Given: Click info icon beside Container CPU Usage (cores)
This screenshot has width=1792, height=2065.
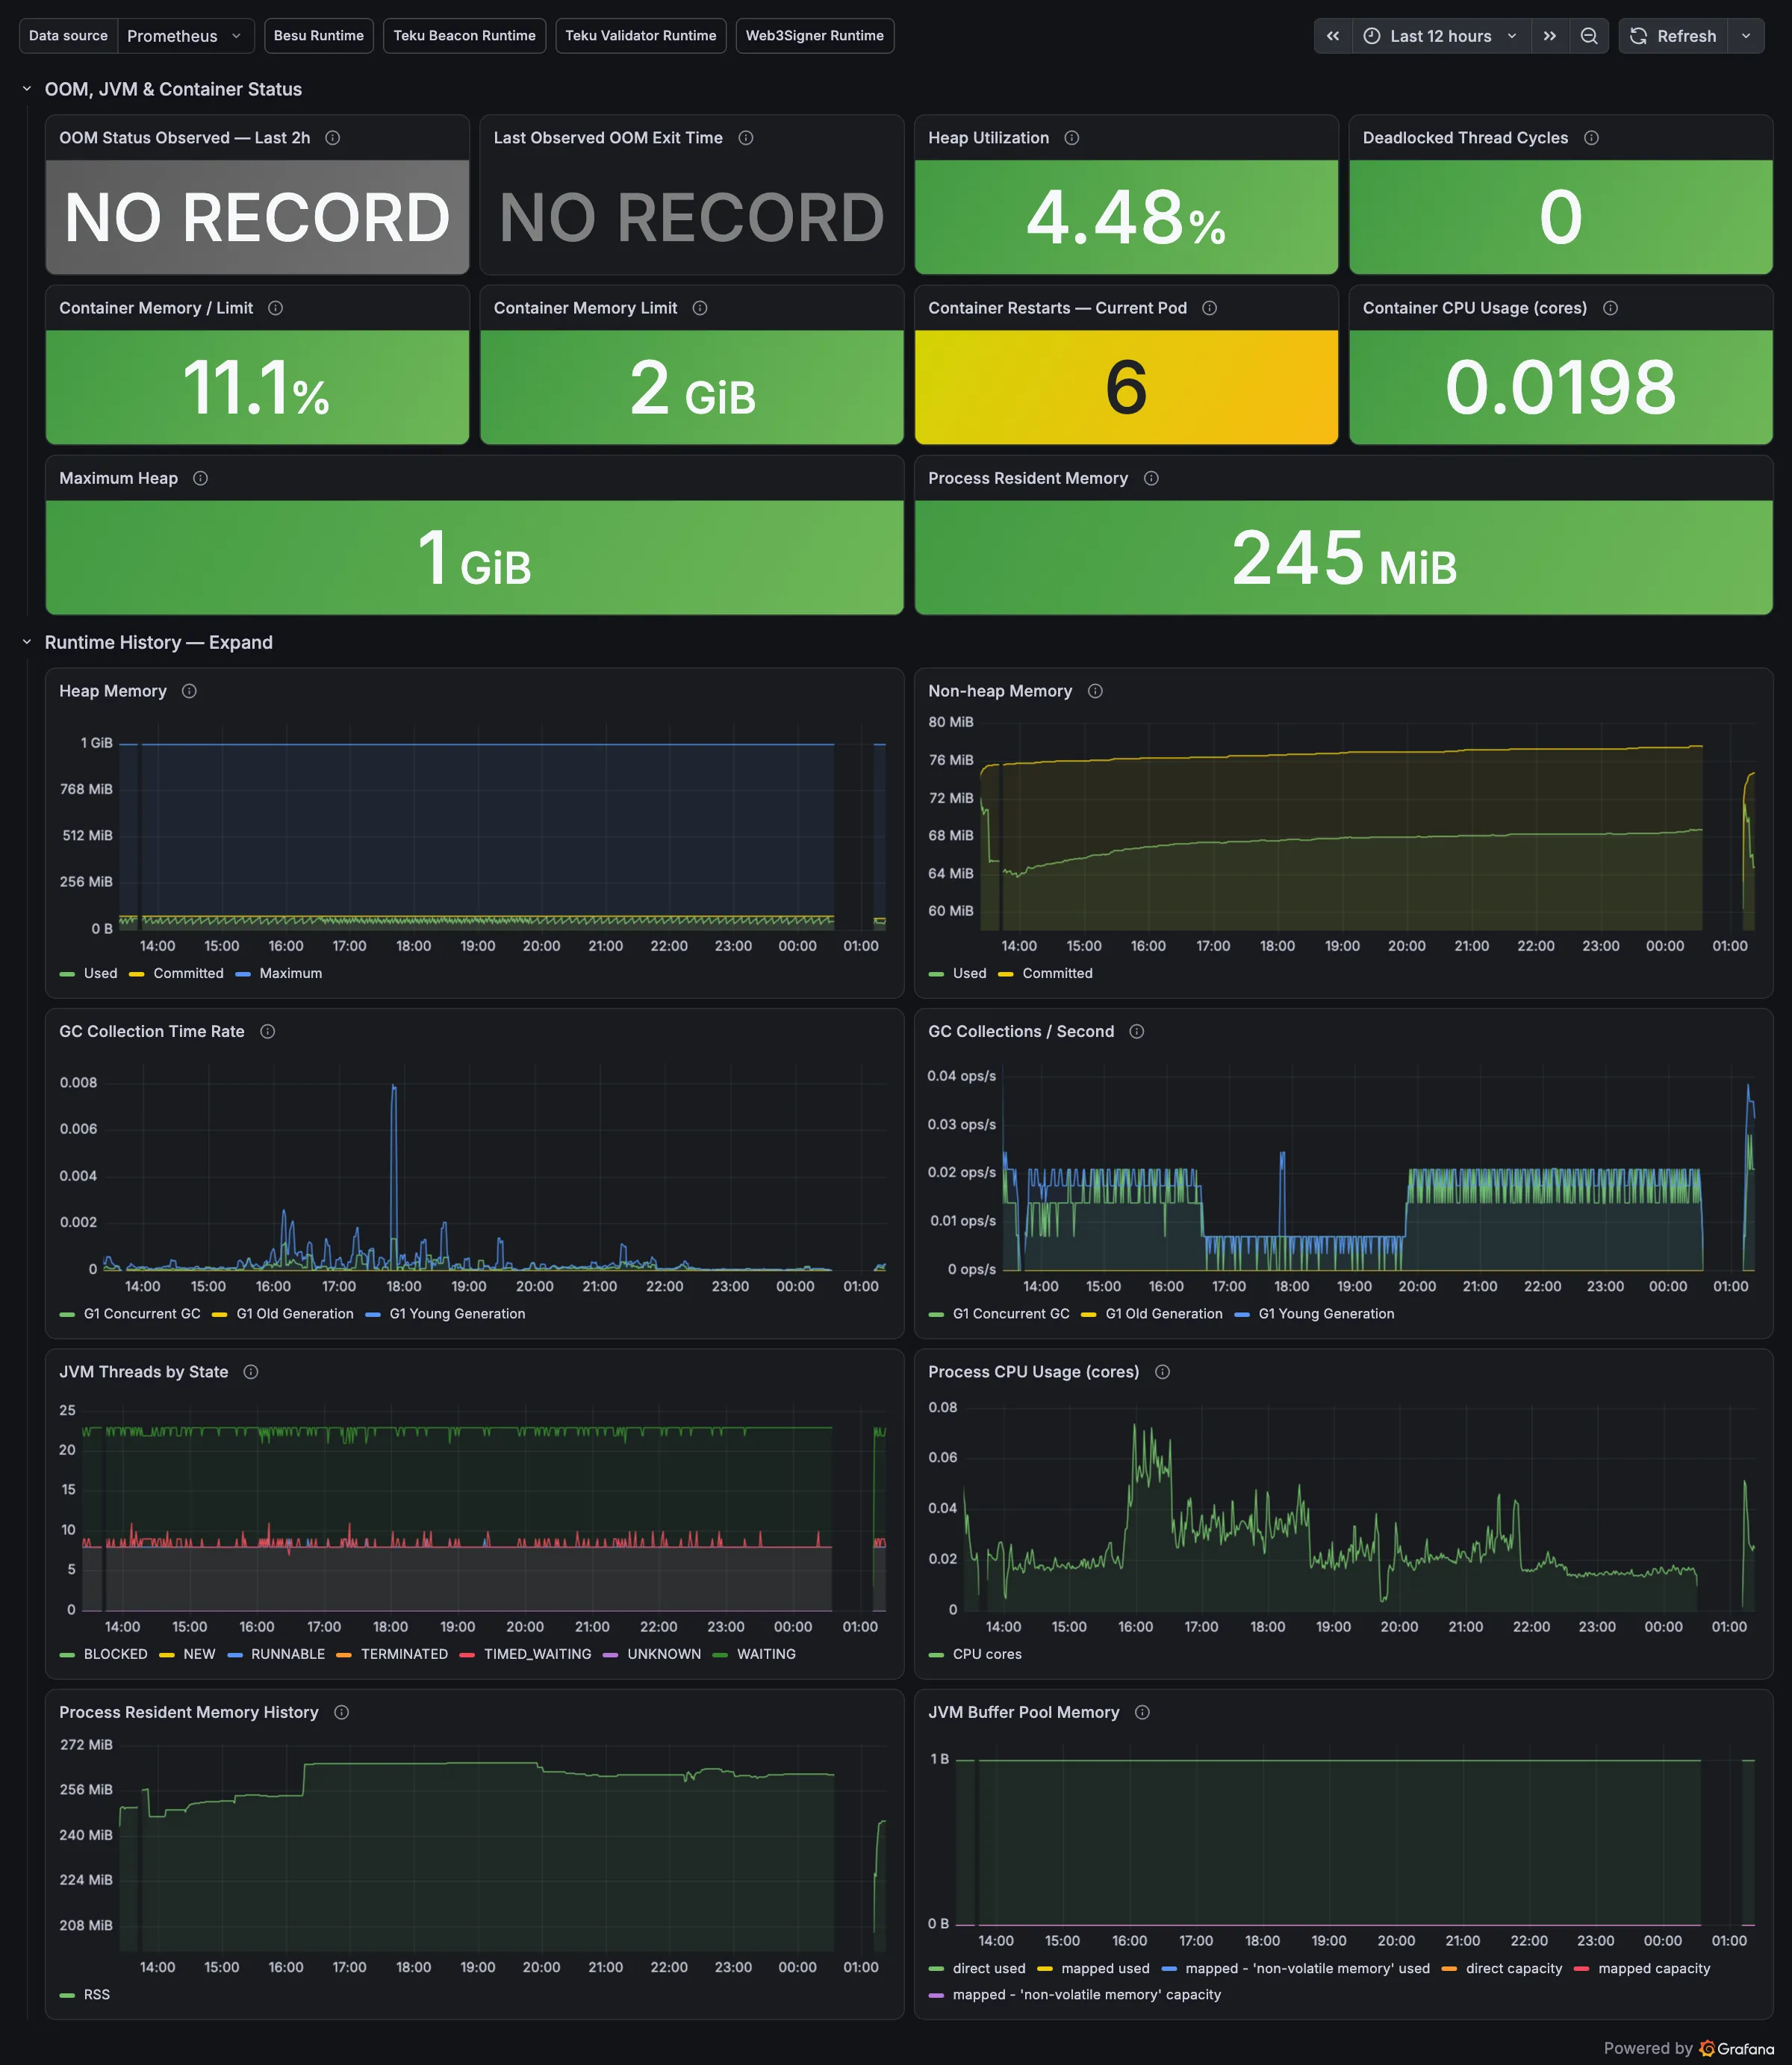Looking at the screenshot, I should [1610, 308].
